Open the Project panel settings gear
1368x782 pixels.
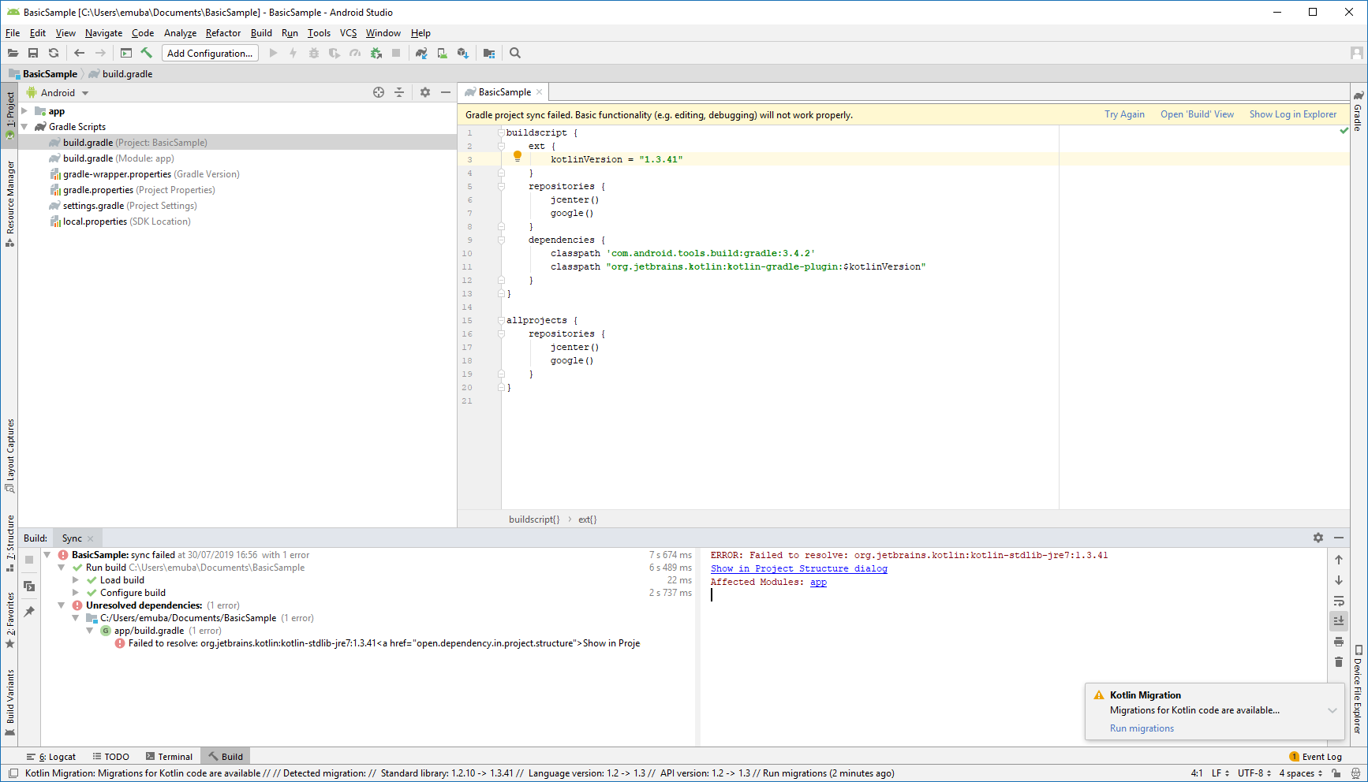[425, 92]
